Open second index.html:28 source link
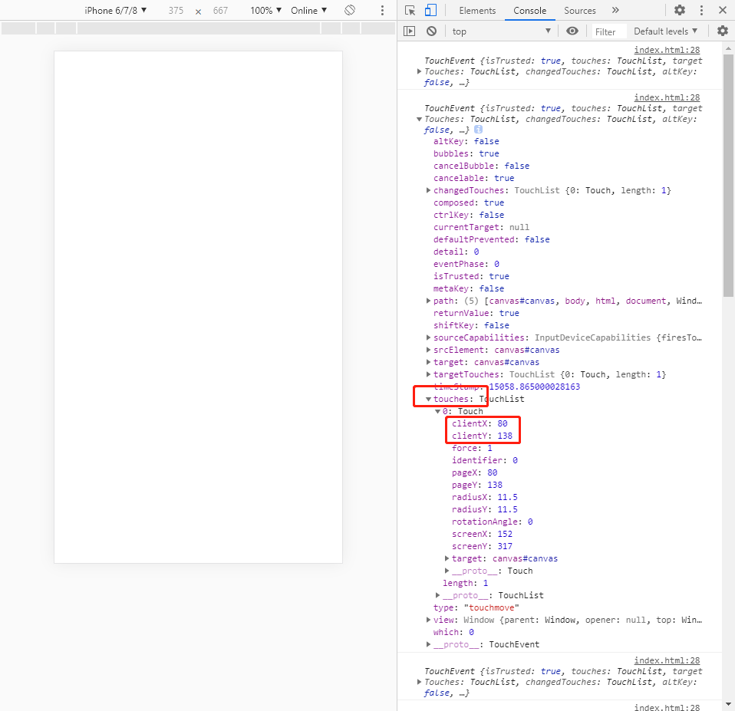The height and width of the screenshot is (711, 735). pos(667,97)
